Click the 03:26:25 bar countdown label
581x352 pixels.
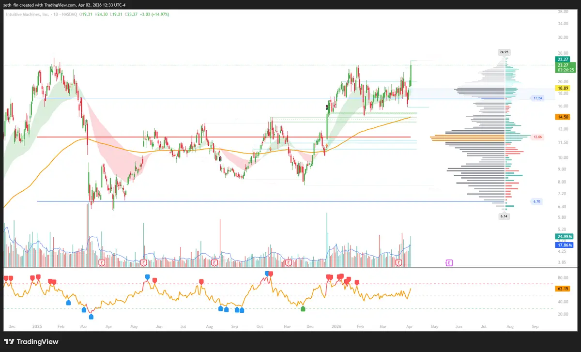click(x=565, y=70)
